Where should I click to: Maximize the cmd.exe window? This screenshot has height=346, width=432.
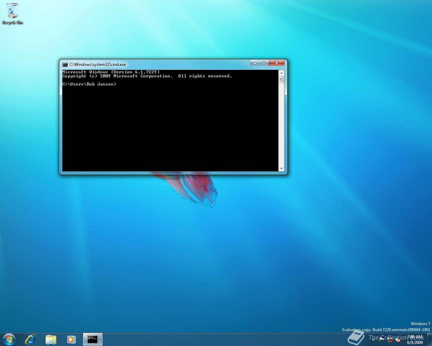pos(264,63)
